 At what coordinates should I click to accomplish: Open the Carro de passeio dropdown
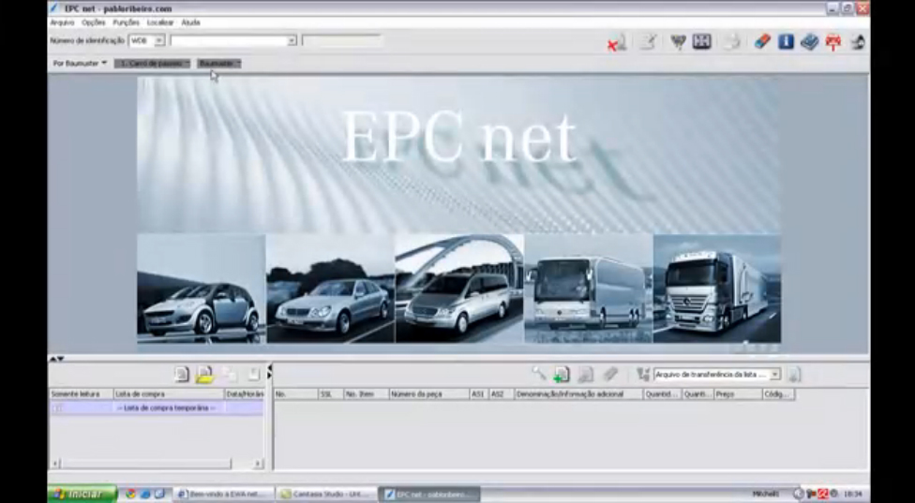tap(152, 63)
